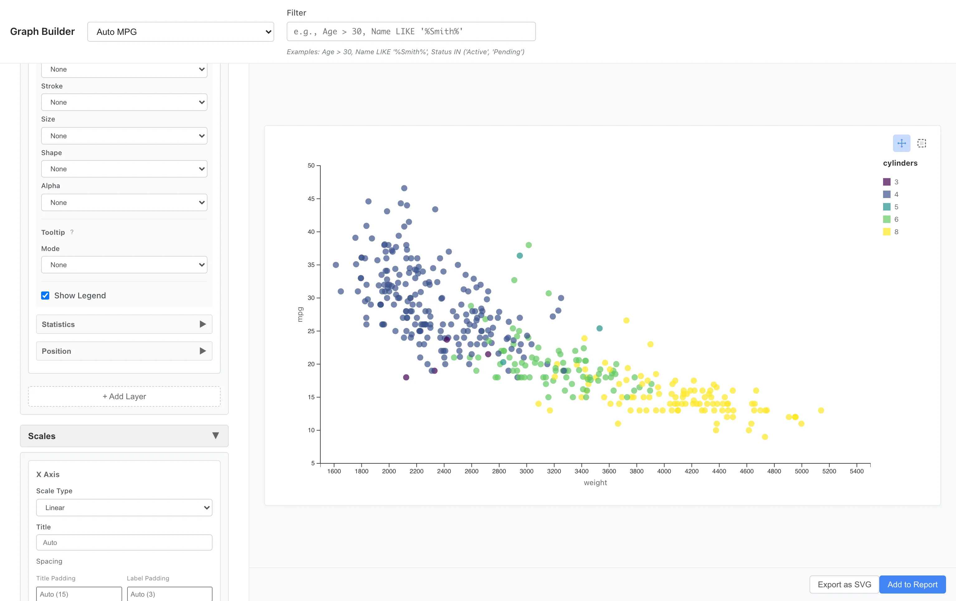Viewport: 956px width, 601px height.
Task: Click Export as SVG button
Action: 844,584
